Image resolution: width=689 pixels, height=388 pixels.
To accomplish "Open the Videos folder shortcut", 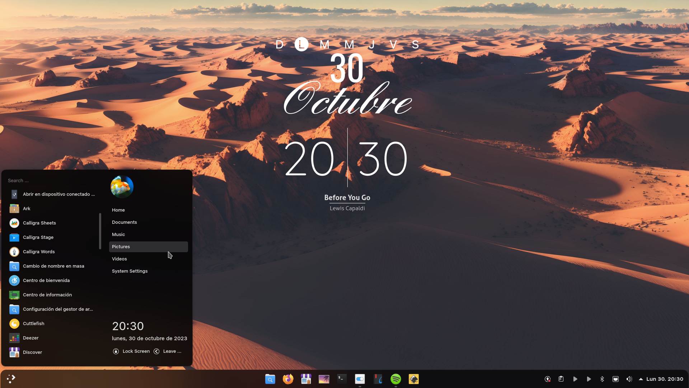I will (148, 259).
